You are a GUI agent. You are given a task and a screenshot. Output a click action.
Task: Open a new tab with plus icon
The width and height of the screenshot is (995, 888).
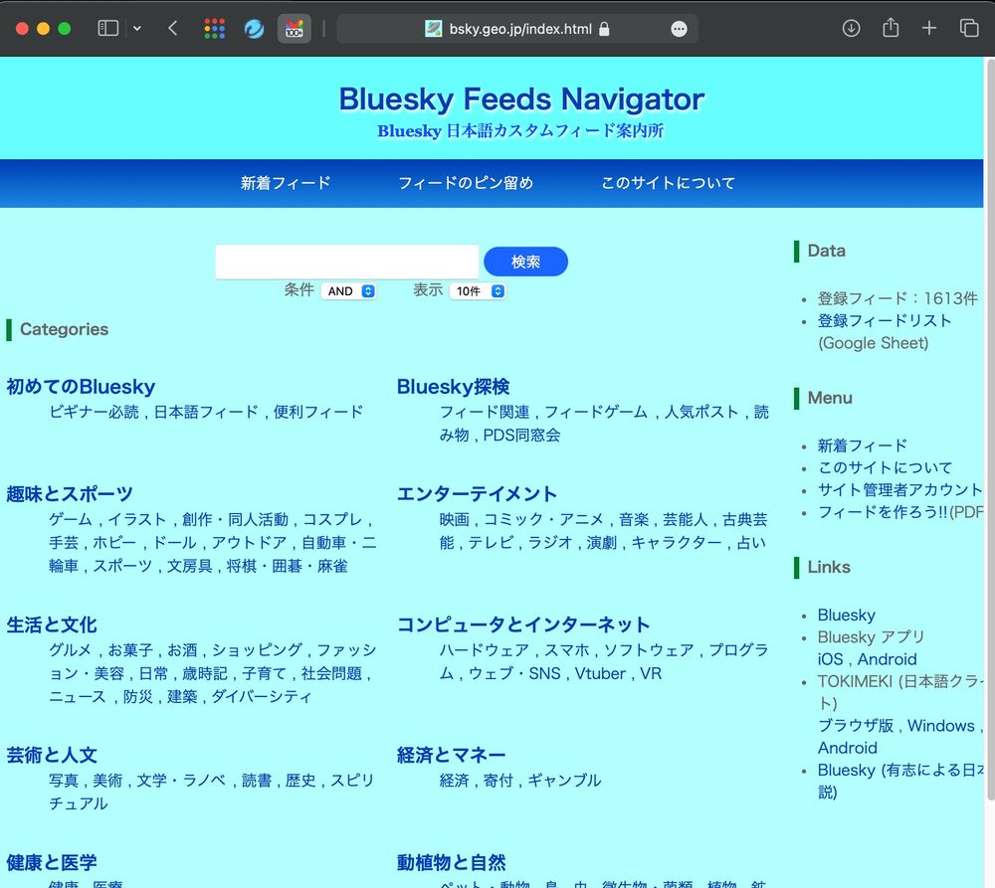click(929, 29)
